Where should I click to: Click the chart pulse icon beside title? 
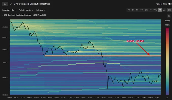point(11,4)
